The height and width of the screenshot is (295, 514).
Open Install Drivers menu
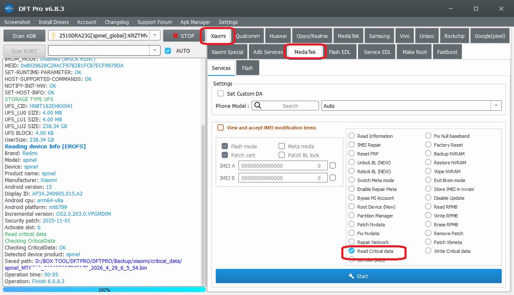54,22
